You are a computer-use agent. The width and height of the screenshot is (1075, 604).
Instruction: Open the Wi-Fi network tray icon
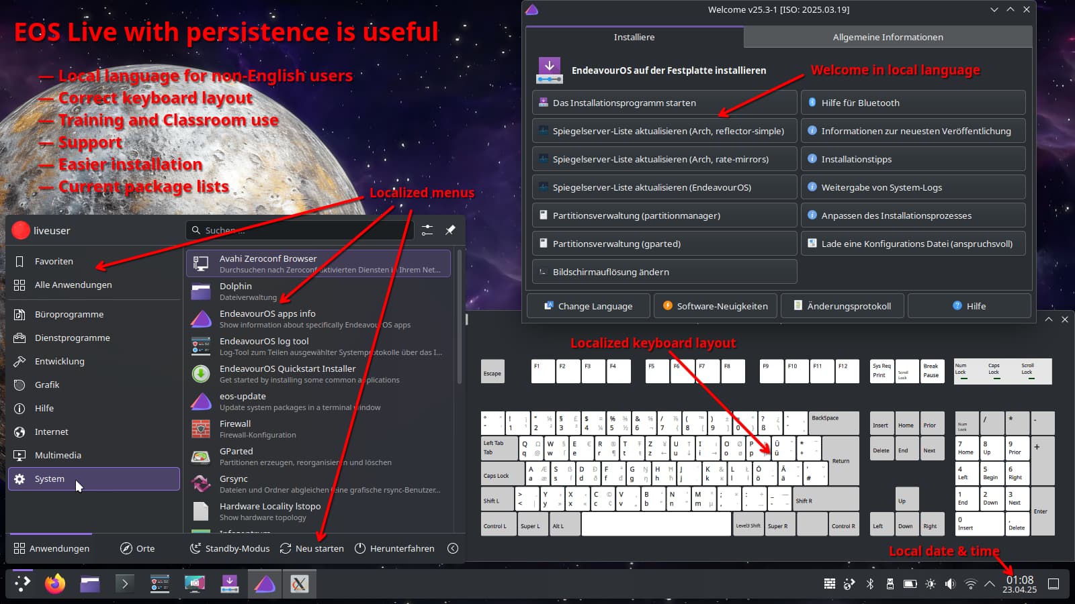click(x=970, y=584)
